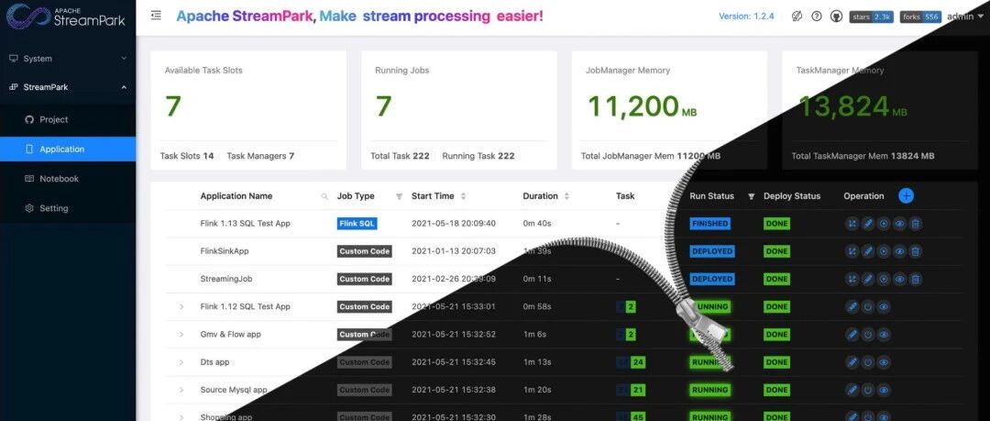
Task: Open the GitHub icon in the header
Action: coord(837,17)
